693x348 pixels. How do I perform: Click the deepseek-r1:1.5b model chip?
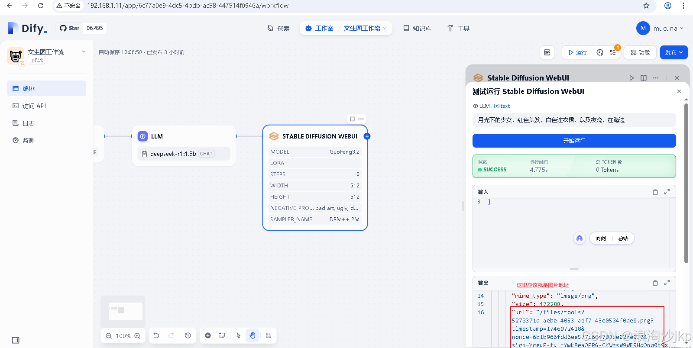(x=184, y=154)
